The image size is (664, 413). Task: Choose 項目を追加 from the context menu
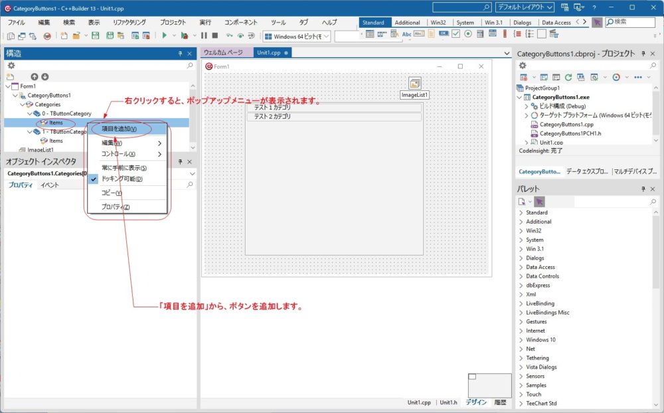pyautogui.click(x=119, y=129)
